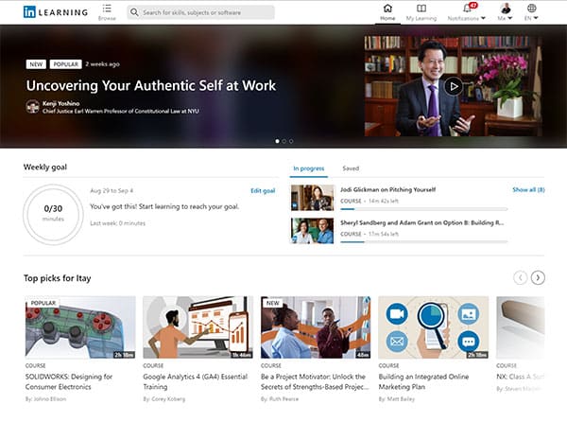
Task: Open Building an Integrated Online Marketing Plan title
Action: coord(423,381)
